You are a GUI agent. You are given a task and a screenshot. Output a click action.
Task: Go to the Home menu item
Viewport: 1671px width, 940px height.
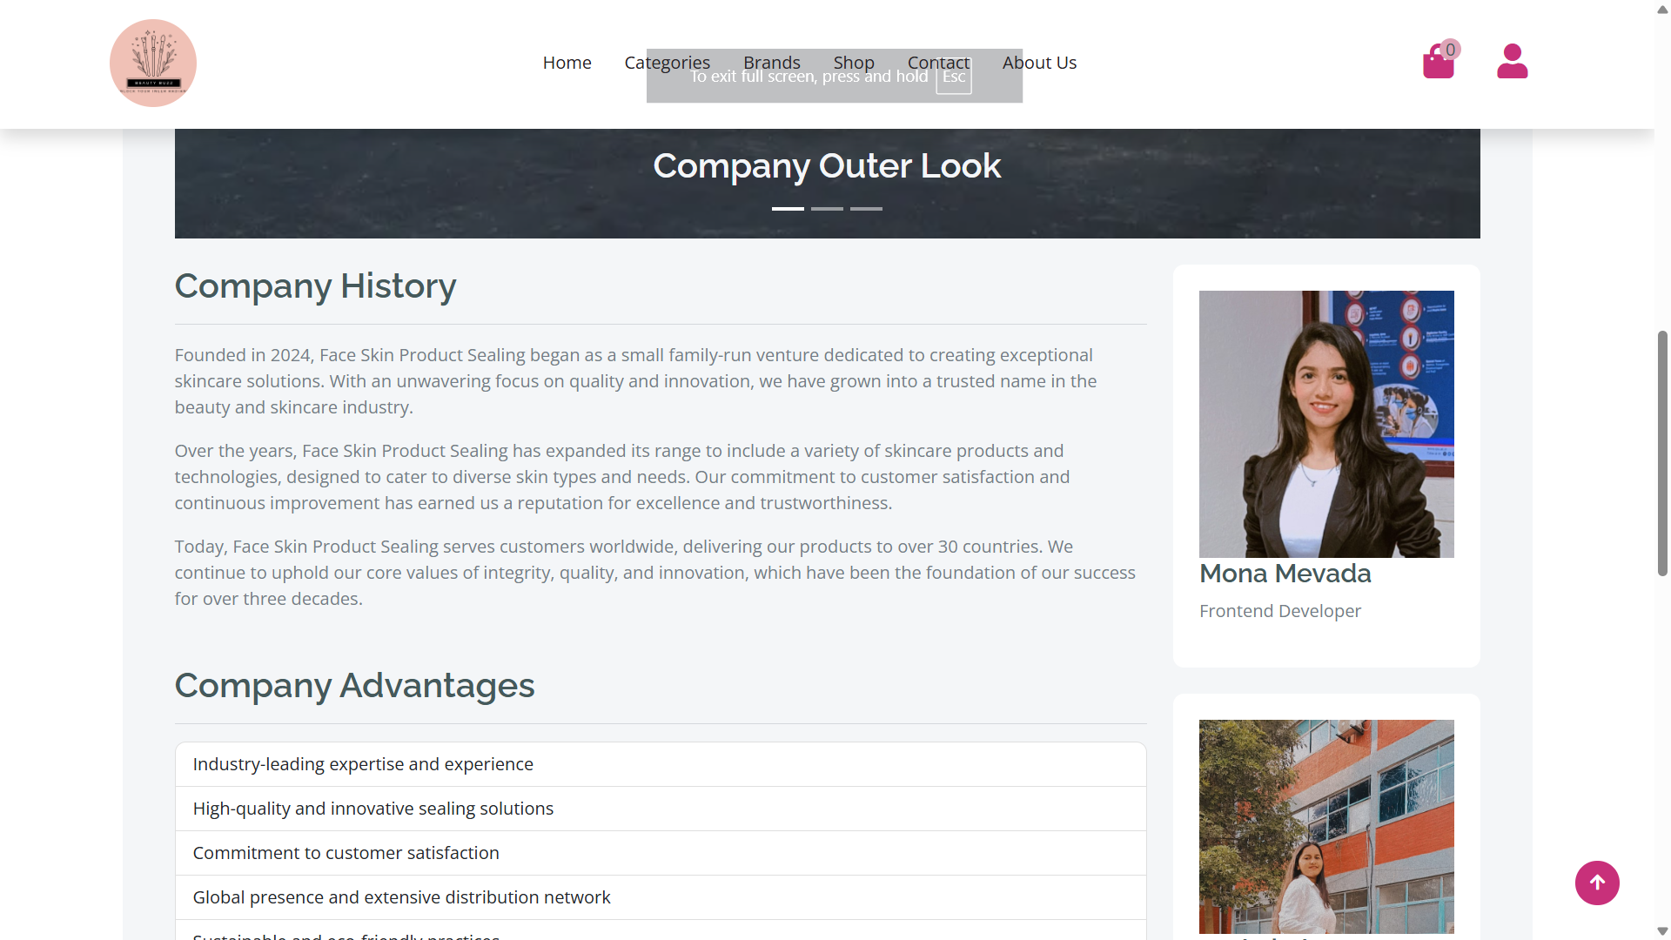(x=567, y=63)
